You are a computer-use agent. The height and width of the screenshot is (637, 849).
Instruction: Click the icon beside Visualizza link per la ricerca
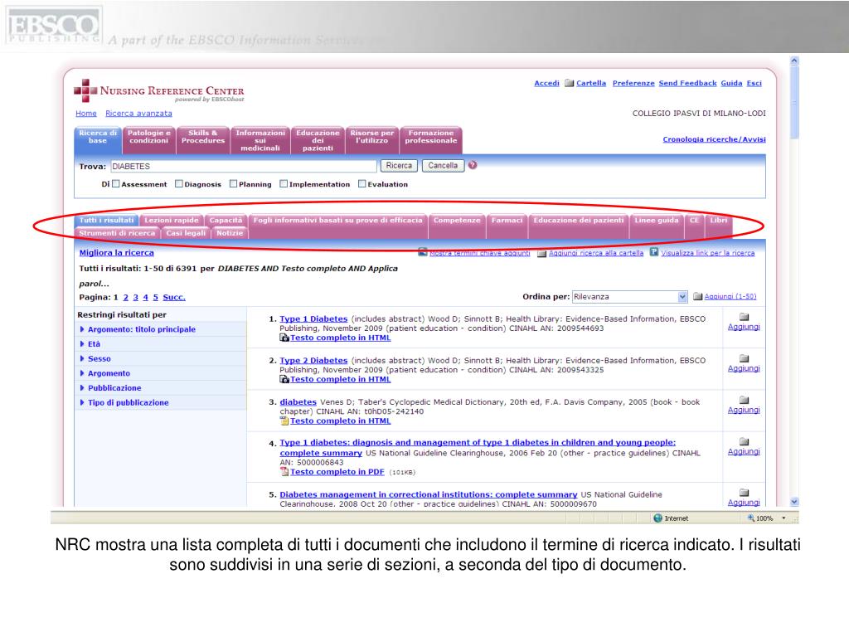pos(654,252)
